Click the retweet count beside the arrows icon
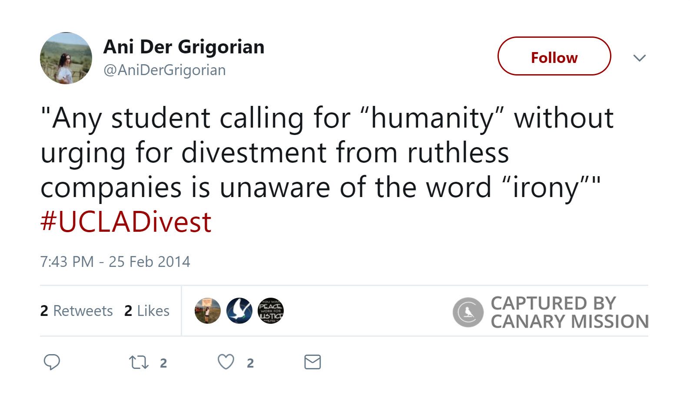This screenshot has width=690, height=401. click(163, 363)
